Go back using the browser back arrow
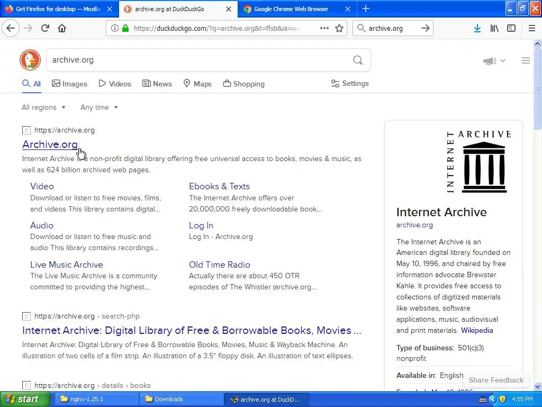This screenshot has height=407, width=542. click(x=11, y=28)
